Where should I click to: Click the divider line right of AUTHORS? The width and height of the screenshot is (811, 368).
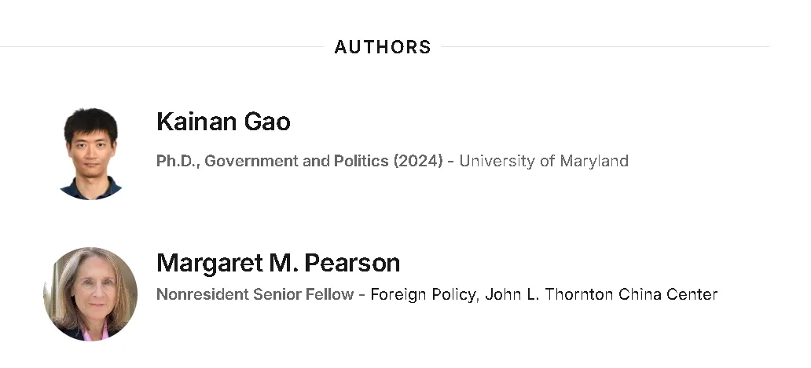pos(604,47)
